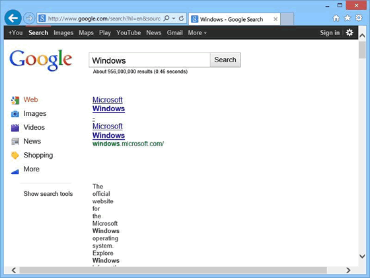Click the horizontal scrollbar right arrow

[x=348, y=270]
